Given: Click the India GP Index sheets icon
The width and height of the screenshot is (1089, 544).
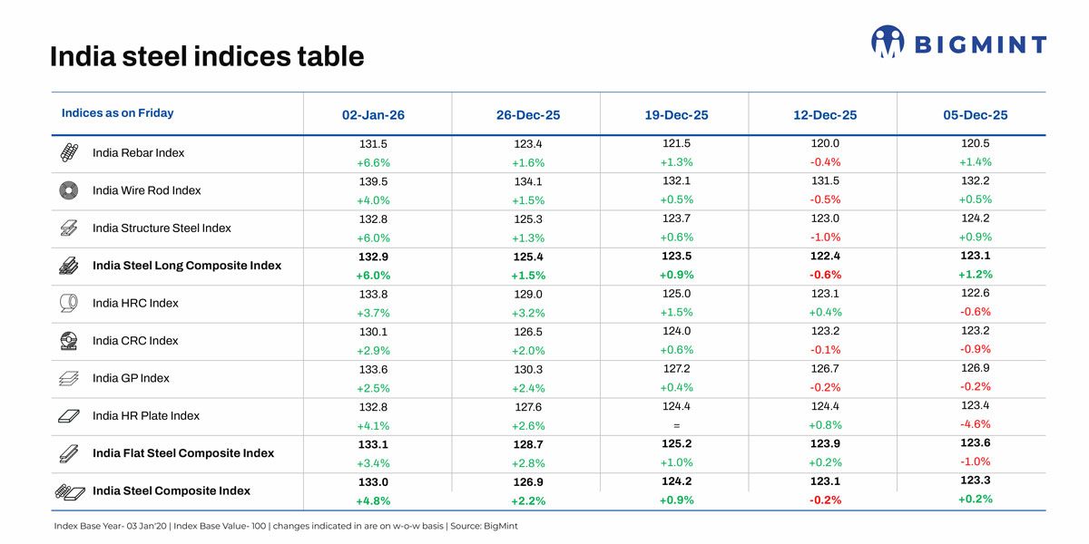Looking at the screenshot, I should [x=68, y=378].
